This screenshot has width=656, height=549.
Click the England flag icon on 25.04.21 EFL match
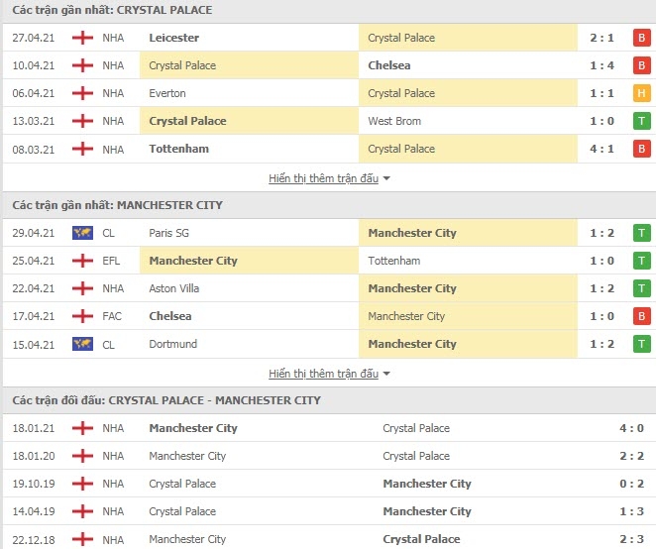(x=82, y=261)
